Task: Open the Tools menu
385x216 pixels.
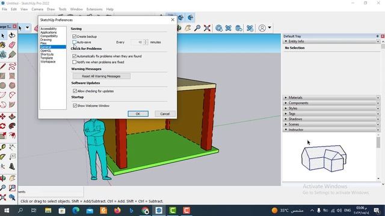Action: 63,9
